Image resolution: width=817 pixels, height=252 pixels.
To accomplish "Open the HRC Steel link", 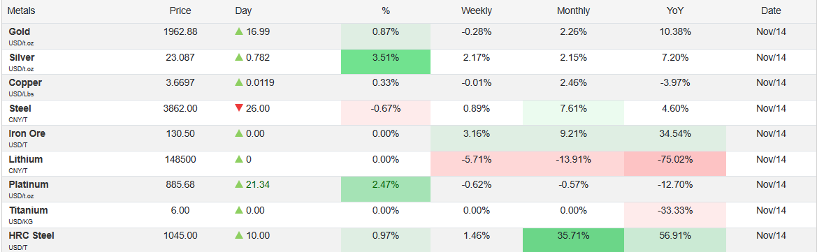I will (x=31, y=235).
